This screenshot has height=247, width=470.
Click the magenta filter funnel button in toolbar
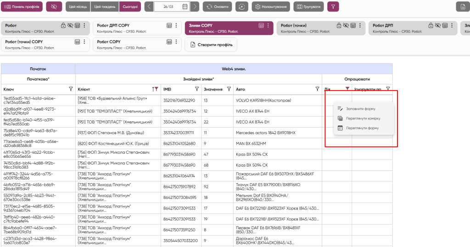[333, 6]
